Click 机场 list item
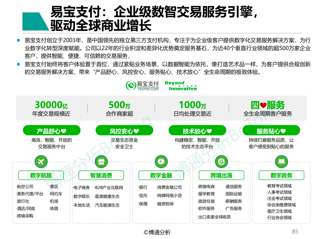This screenshot has width=318, height=239. pyautogui.click(x=54, y=201)
